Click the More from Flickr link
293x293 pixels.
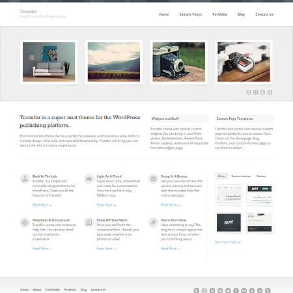228,242
